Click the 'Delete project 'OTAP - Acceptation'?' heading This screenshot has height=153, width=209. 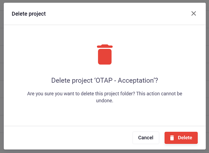105,80
